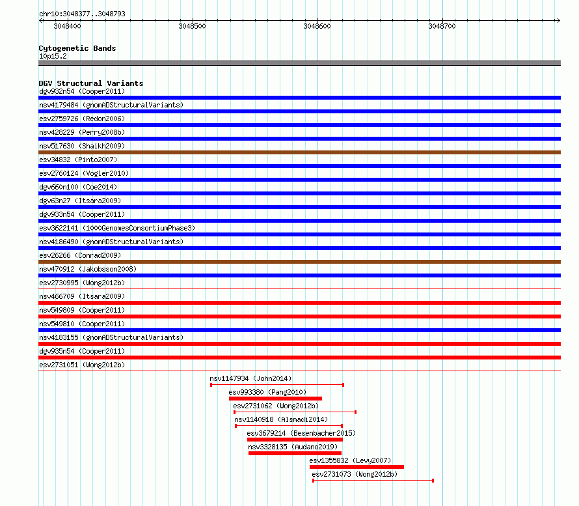
Task: Click nsv470912 (Jakobsson2008) label
Action: pos(88,269)
